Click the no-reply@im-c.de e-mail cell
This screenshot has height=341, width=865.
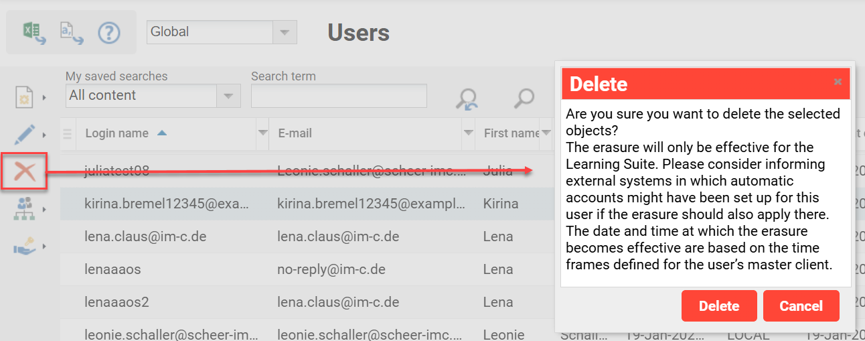click(x=331, y=269)
